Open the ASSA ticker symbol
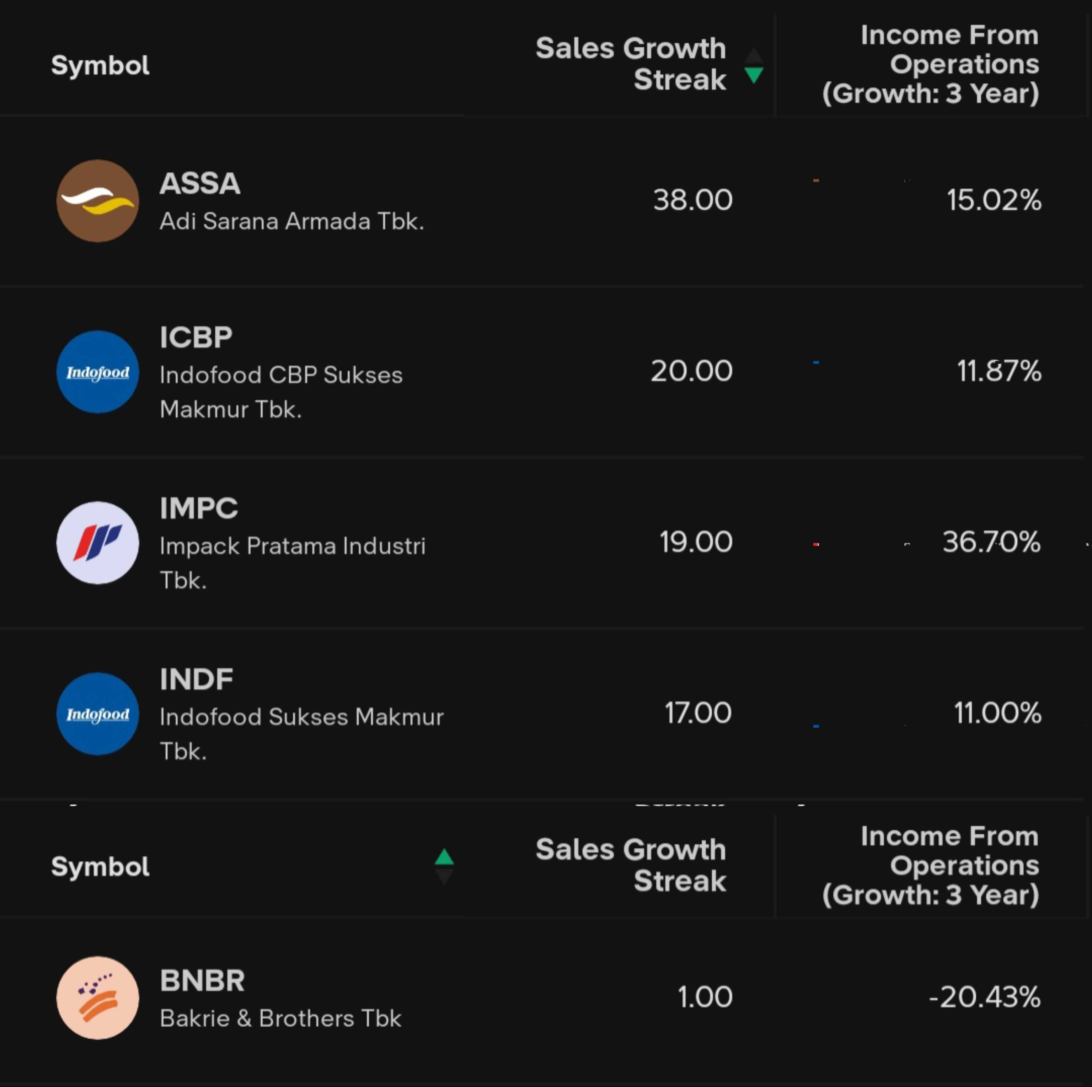 (x=200, y=184)
